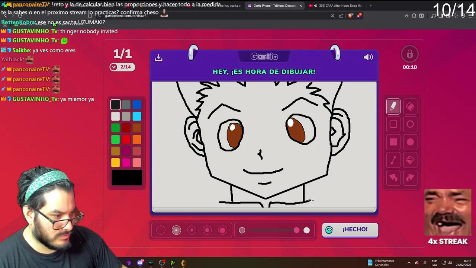Select the largest brush size
Screen dimensions: 476x268
(222, 230)
